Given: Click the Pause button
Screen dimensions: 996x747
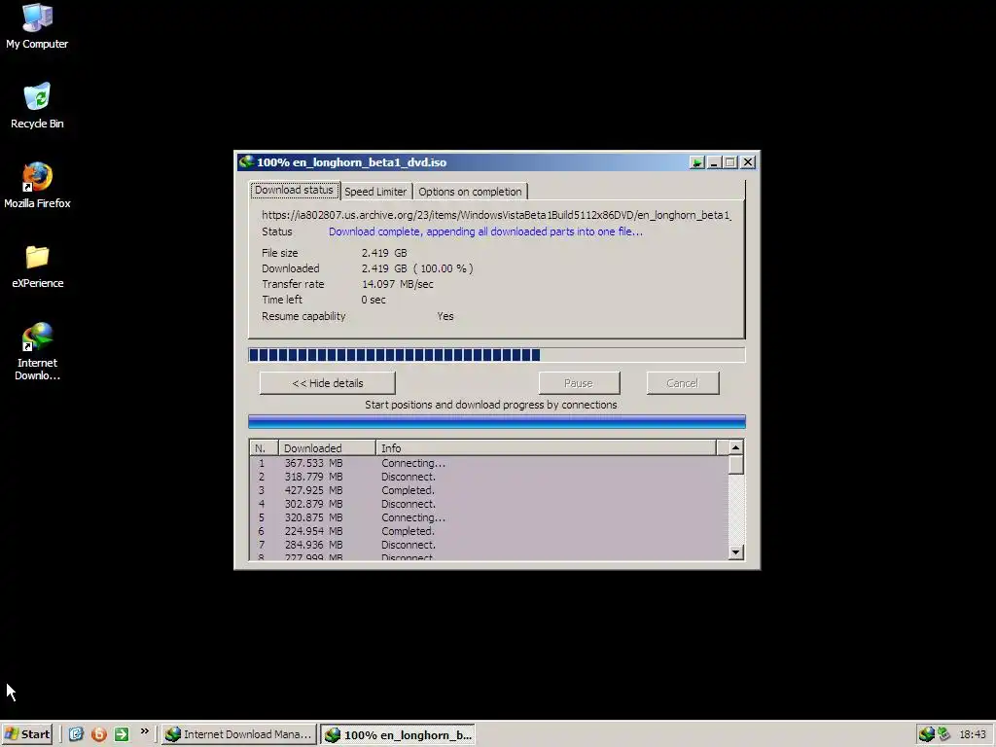Looking at the screenshot, I should [579, 383].
